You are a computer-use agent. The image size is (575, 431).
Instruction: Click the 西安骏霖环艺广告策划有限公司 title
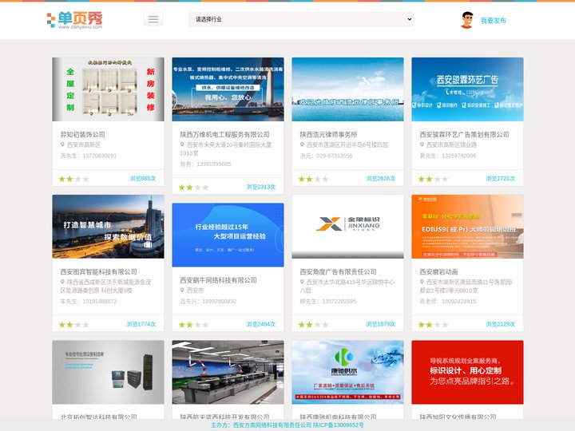(x=464, y=135)
